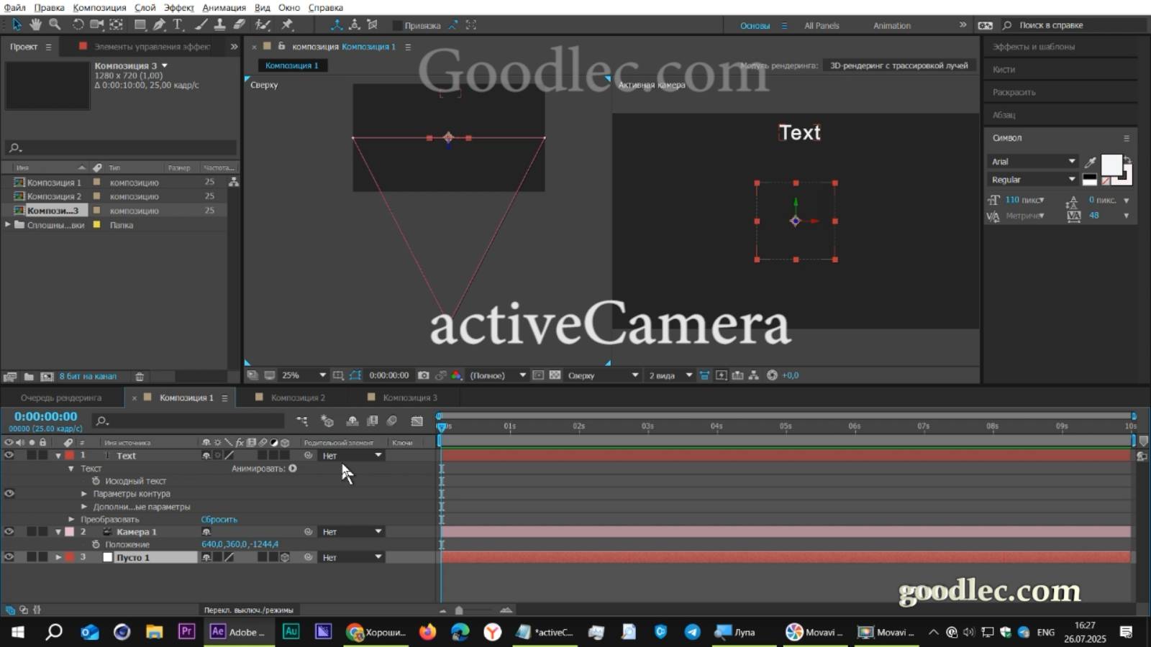Hide the Text layer with its eye toggle
The width and height of the screenshot is (1151, 647).
click(x=9, y=455)
